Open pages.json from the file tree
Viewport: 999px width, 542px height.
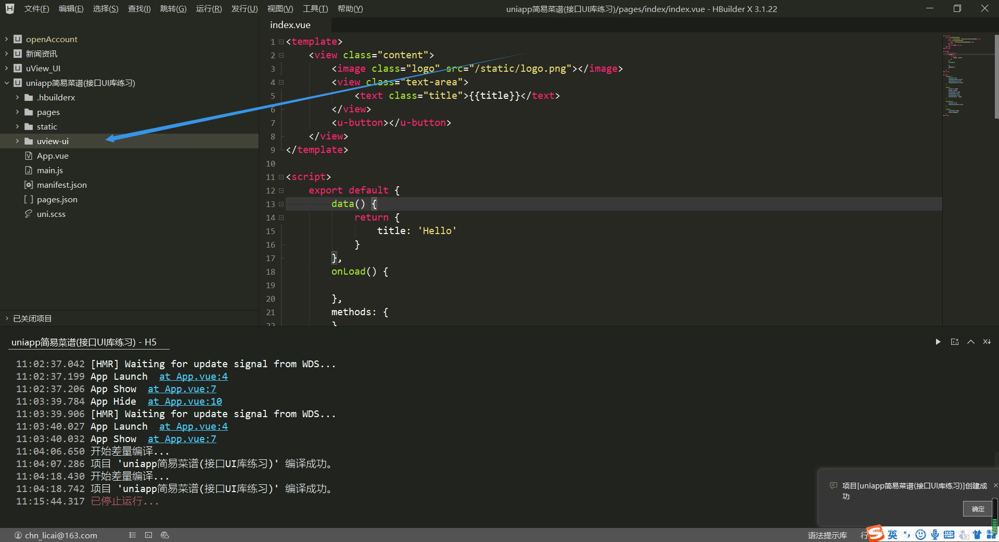(57, 199)
